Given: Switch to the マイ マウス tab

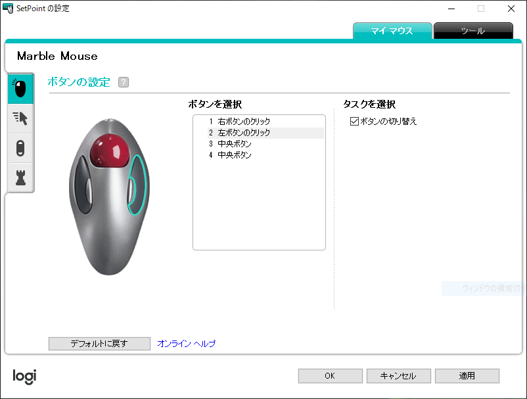Looking at the screenshot, I should [392, 31].
